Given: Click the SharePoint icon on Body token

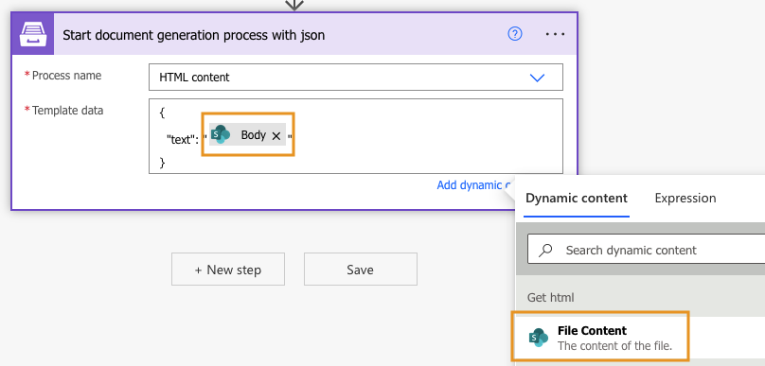Looking at the screenshot, I should [x=221, y=134].
